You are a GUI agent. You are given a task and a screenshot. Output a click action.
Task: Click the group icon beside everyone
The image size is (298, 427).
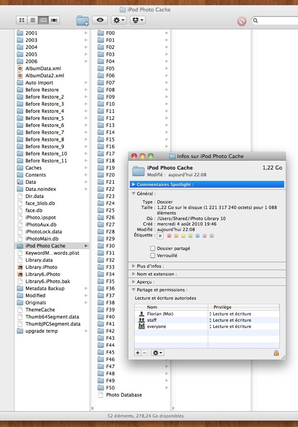click(x=141, y=327)
